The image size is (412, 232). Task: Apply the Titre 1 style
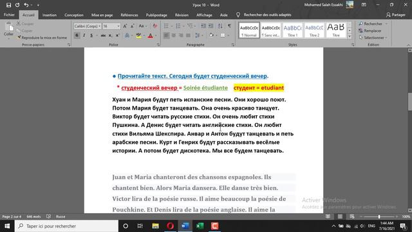[292, 30]
